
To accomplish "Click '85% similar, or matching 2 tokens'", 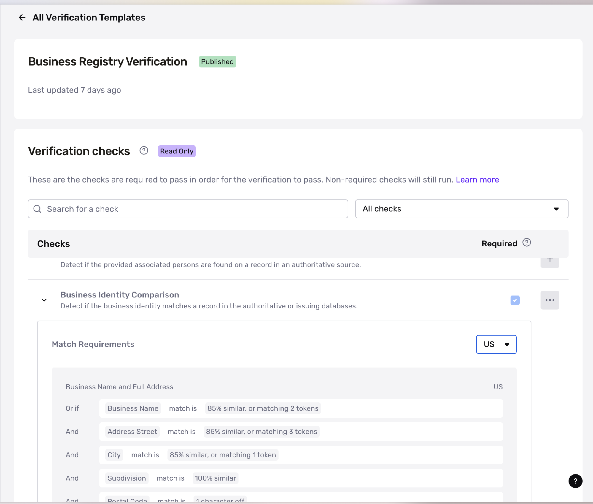I will click(263, 408).
